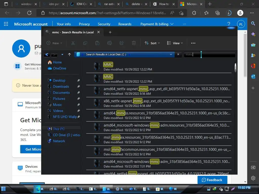Open Edge Collections icon
Viewport: 259px width, 194px height.
218,13
